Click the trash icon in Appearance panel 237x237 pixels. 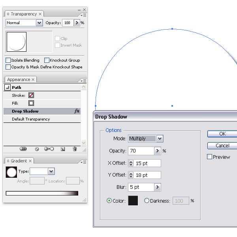coord(75,149)
